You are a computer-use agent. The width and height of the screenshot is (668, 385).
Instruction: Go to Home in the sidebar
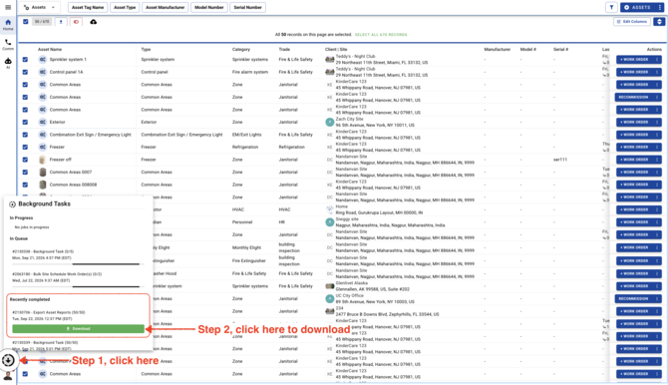pyautogui.click(x=8, y=25)
